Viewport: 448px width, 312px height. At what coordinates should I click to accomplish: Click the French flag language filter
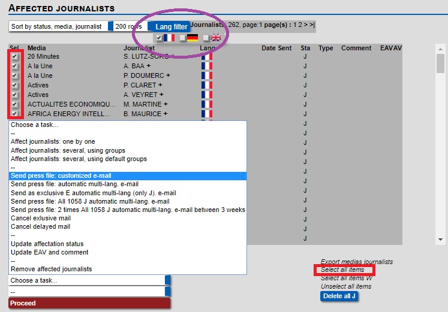(x=169, y=38)
